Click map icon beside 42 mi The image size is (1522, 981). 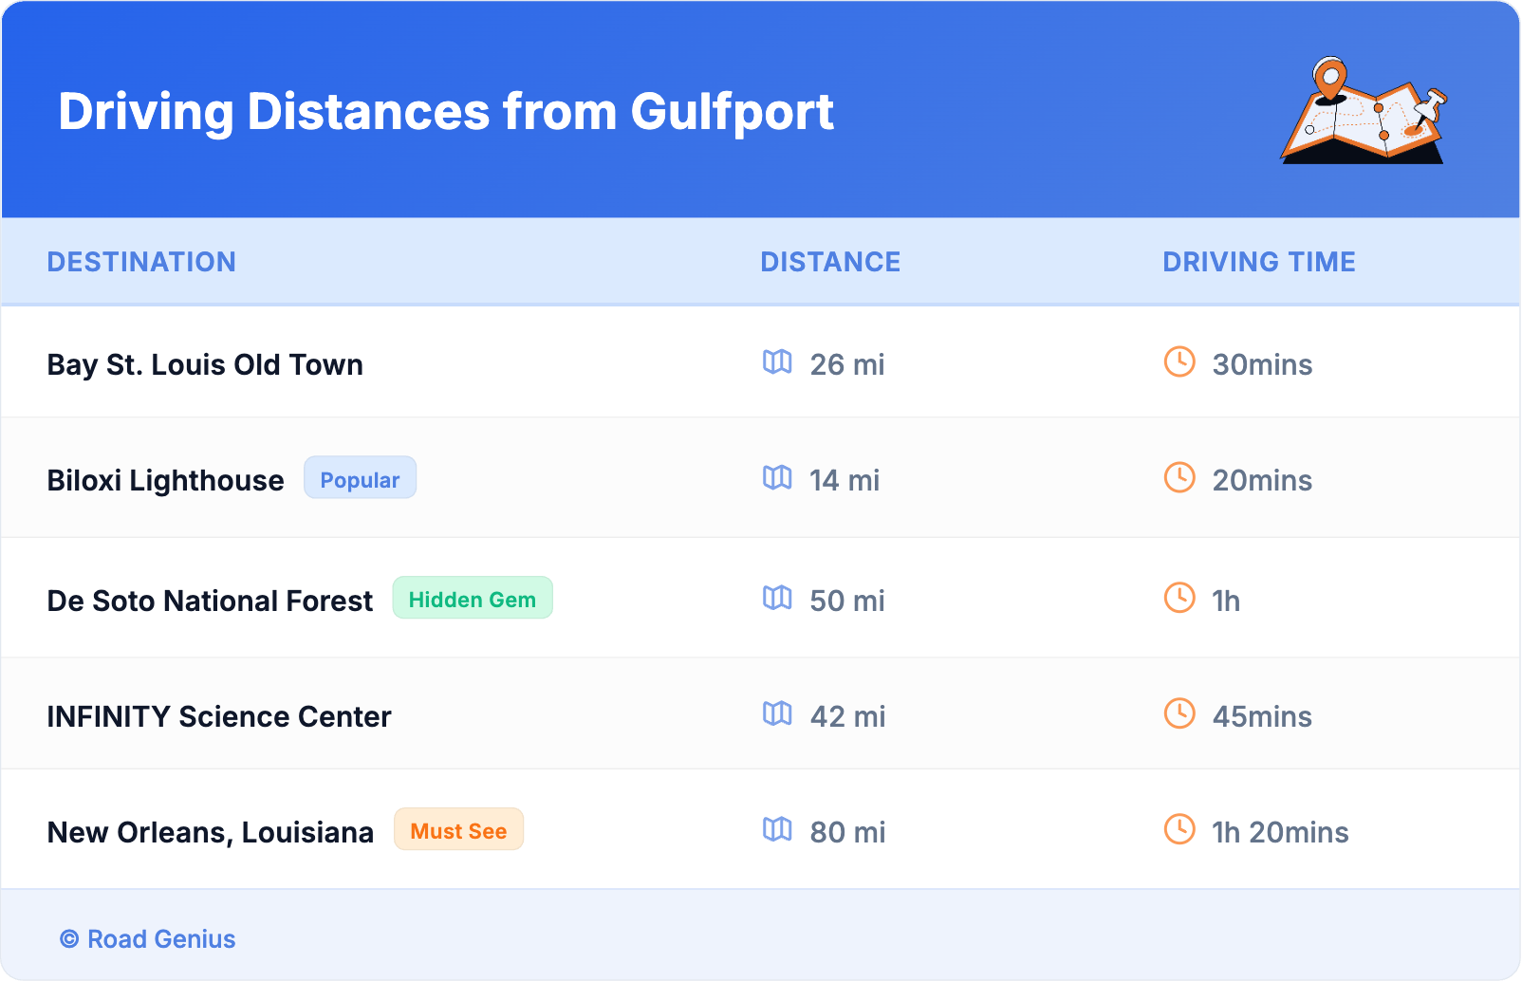(x=777, y=713)
